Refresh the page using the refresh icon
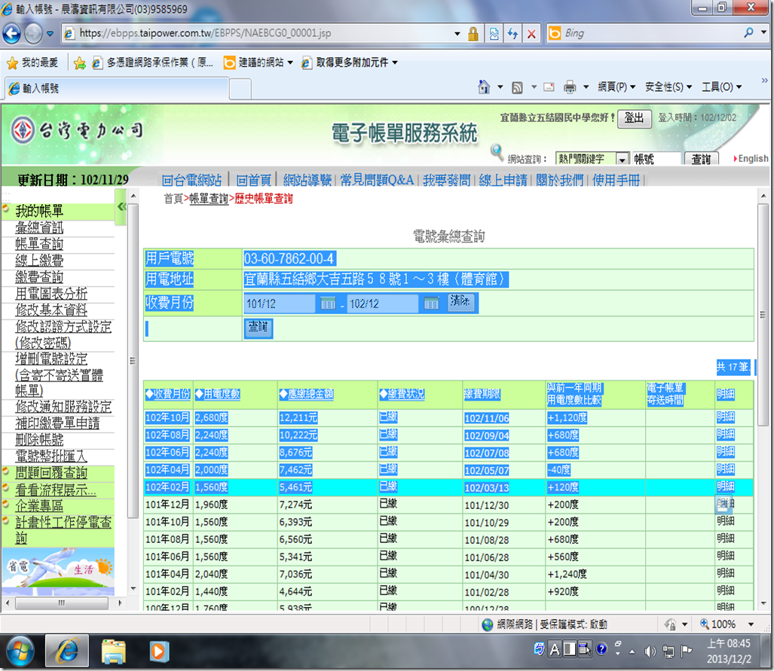The image size is (774, 671). 513,34
